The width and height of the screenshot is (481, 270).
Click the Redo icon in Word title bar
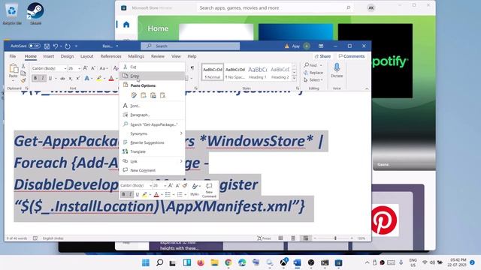tap(68, 46)
